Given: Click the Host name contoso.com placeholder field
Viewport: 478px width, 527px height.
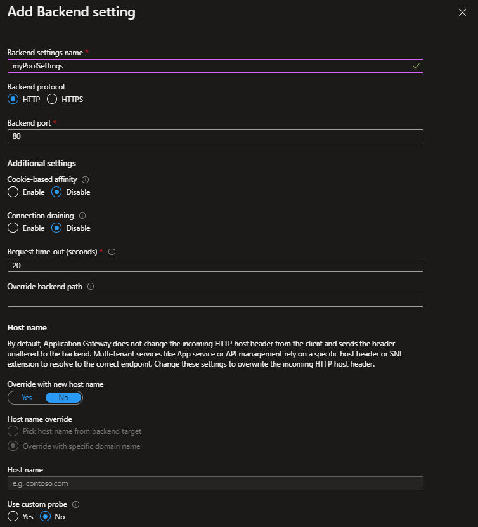Looking at the screenshot, I should coord(215,483).
